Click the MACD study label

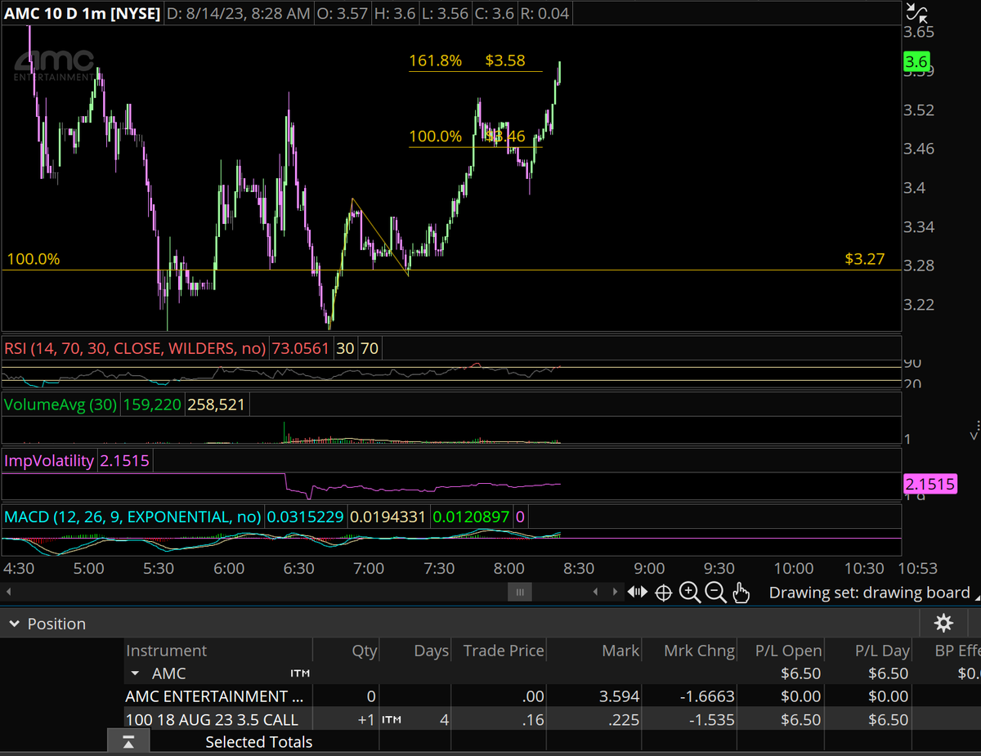132,517
